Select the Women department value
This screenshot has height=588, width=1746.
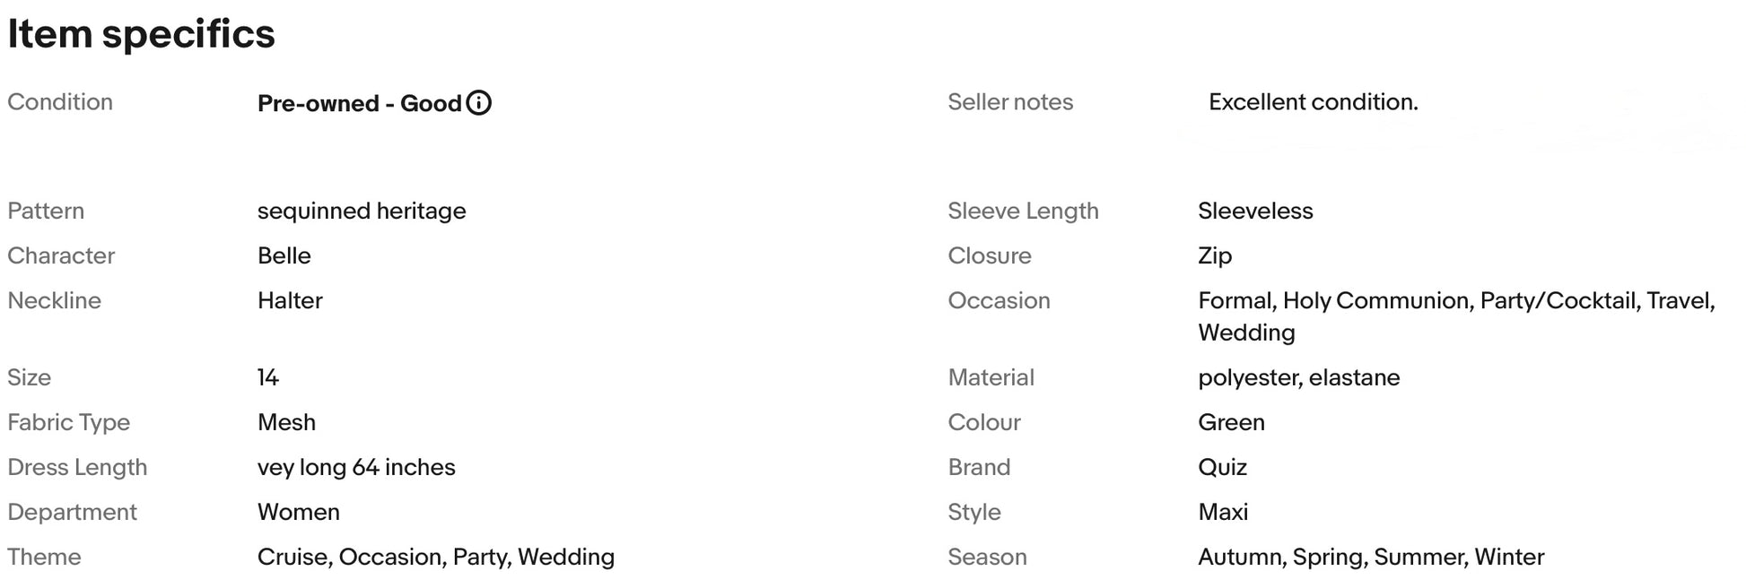tap(299, 512)
